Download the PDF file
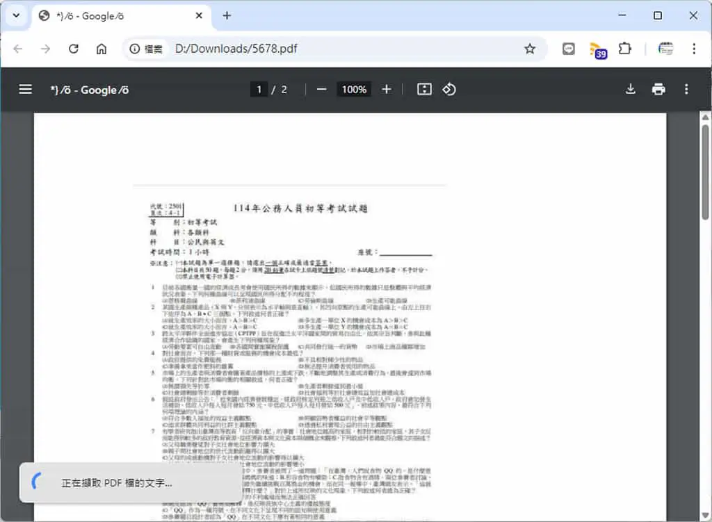 pyautogui.click(x=630, y=90)
